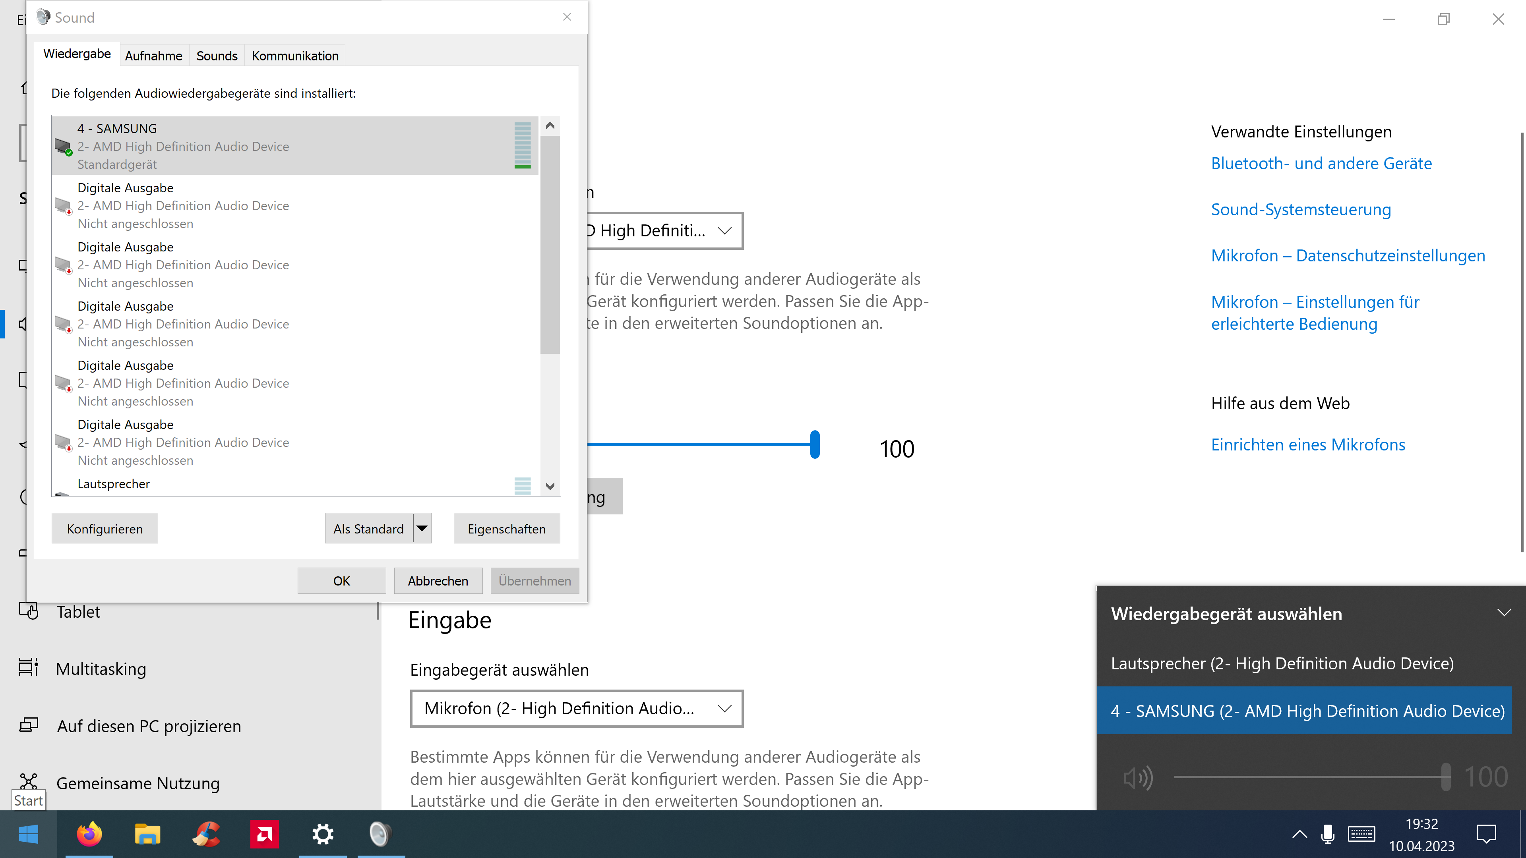Collapse the Wiedergabegerät auswählen flyout
The height and width of the screenshot is (858, 1526).
pyautogui.click(x=1503, y=613)
